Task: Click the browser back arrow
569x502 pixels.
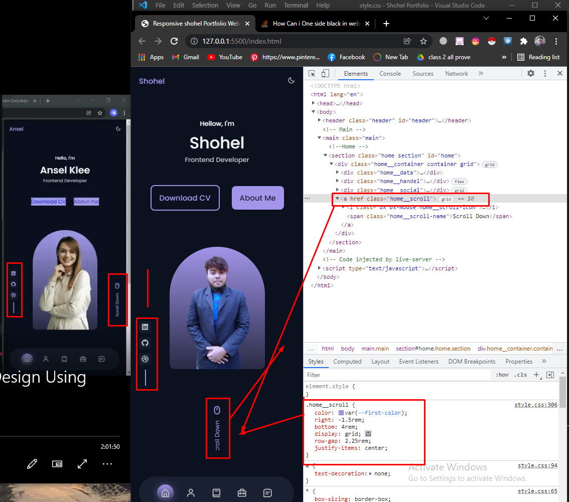Action: pyautogui.click(x=142, y=41)
